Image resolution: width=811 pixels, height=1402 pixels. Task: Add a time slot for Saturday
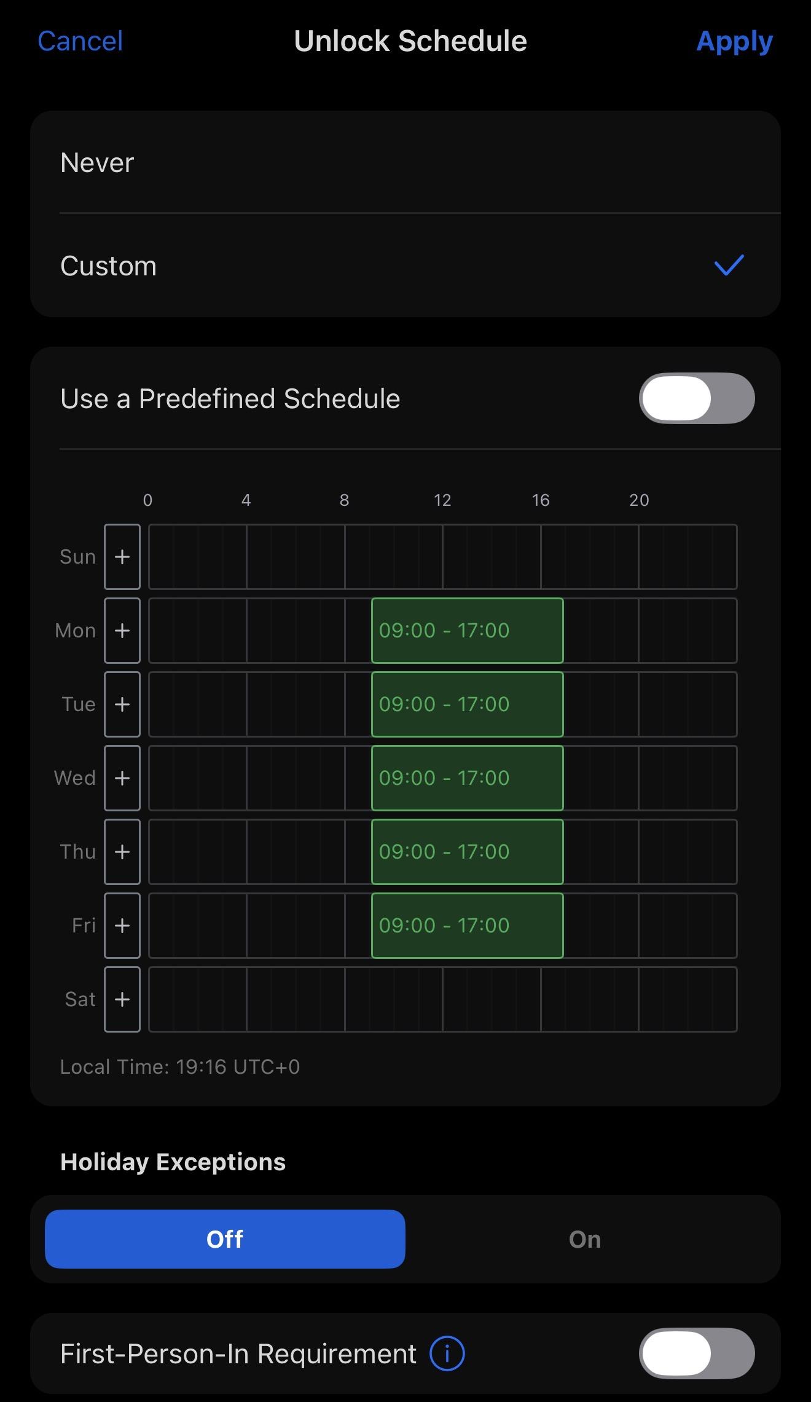point(122,999)
